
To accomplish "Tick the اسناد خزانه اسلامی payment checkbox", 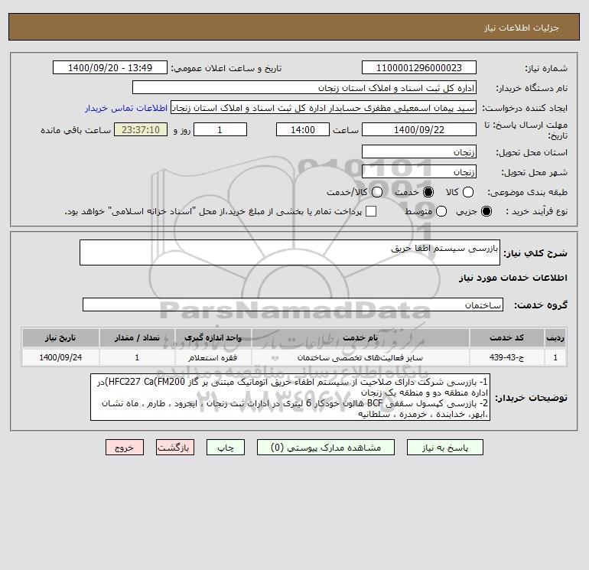I will pos(371,211).
